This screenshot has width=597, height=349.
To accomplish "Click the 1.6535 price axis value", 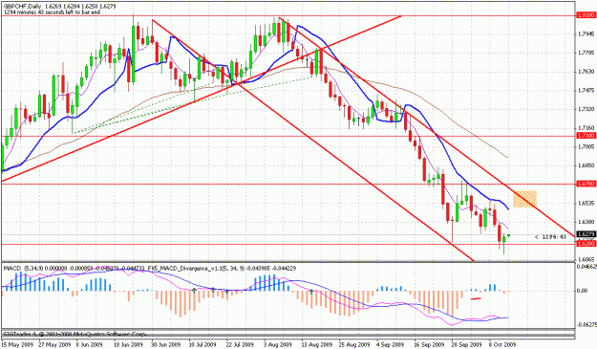I will point(586,203).
